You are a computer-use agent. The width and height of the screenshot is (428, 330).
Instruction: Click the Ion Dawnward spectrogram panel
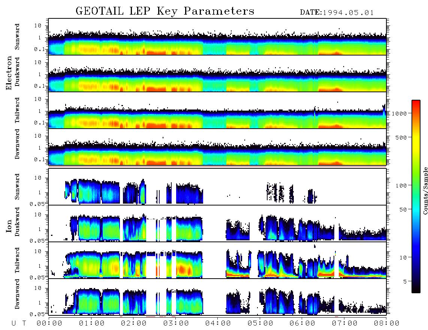tap(217, 297)
